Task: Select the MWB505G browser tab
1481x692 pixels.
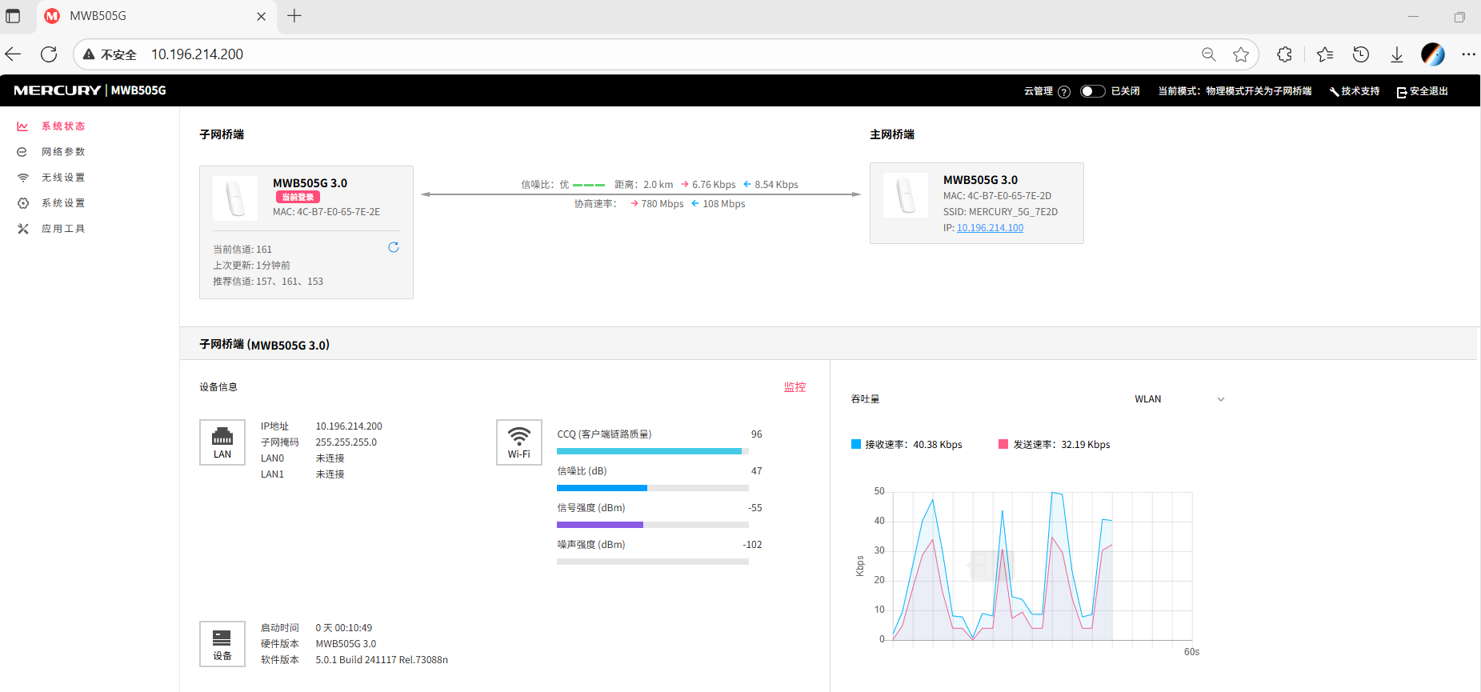Action: [x=157, y=16]
